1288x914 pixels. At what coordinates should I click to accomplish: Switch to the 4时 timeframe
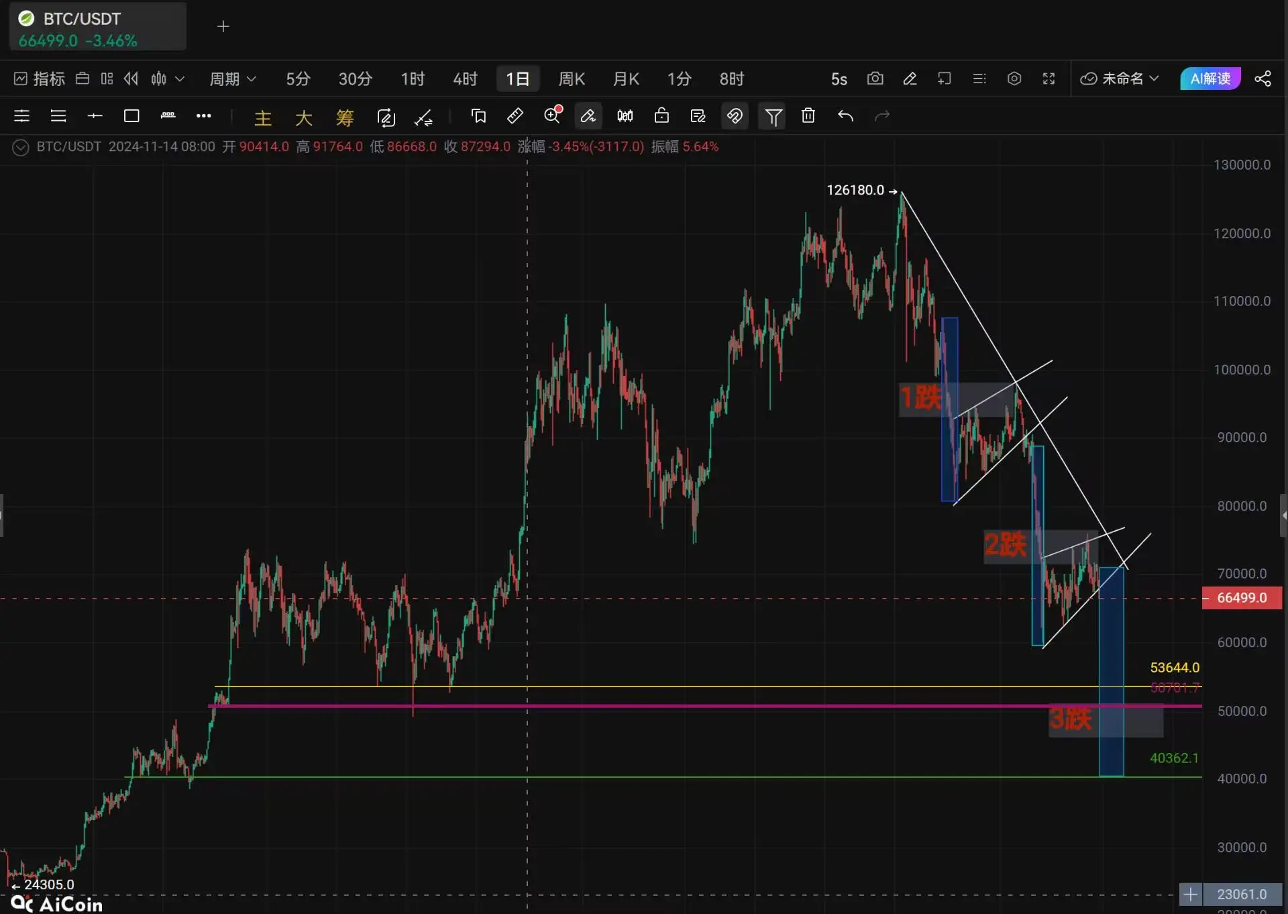click(465, 79)
